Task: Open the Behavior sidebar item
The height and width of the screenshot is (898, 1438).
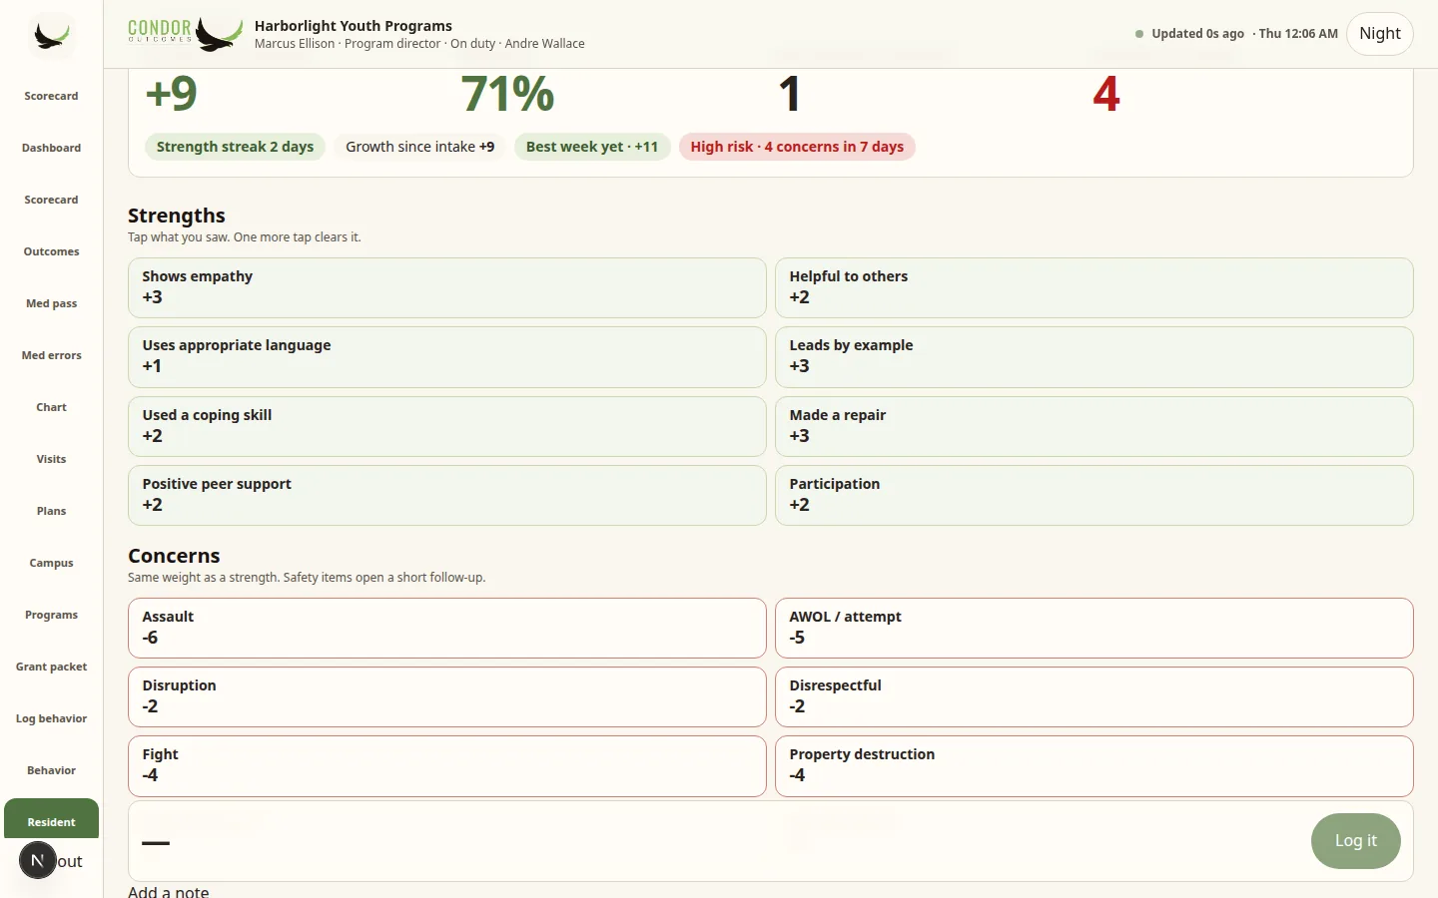Action: point(51,770)
